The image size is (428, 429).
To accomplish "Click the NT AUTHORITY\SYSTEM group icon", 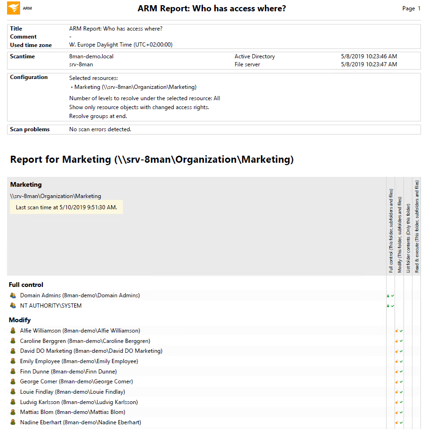I will [x=13, y=306].
